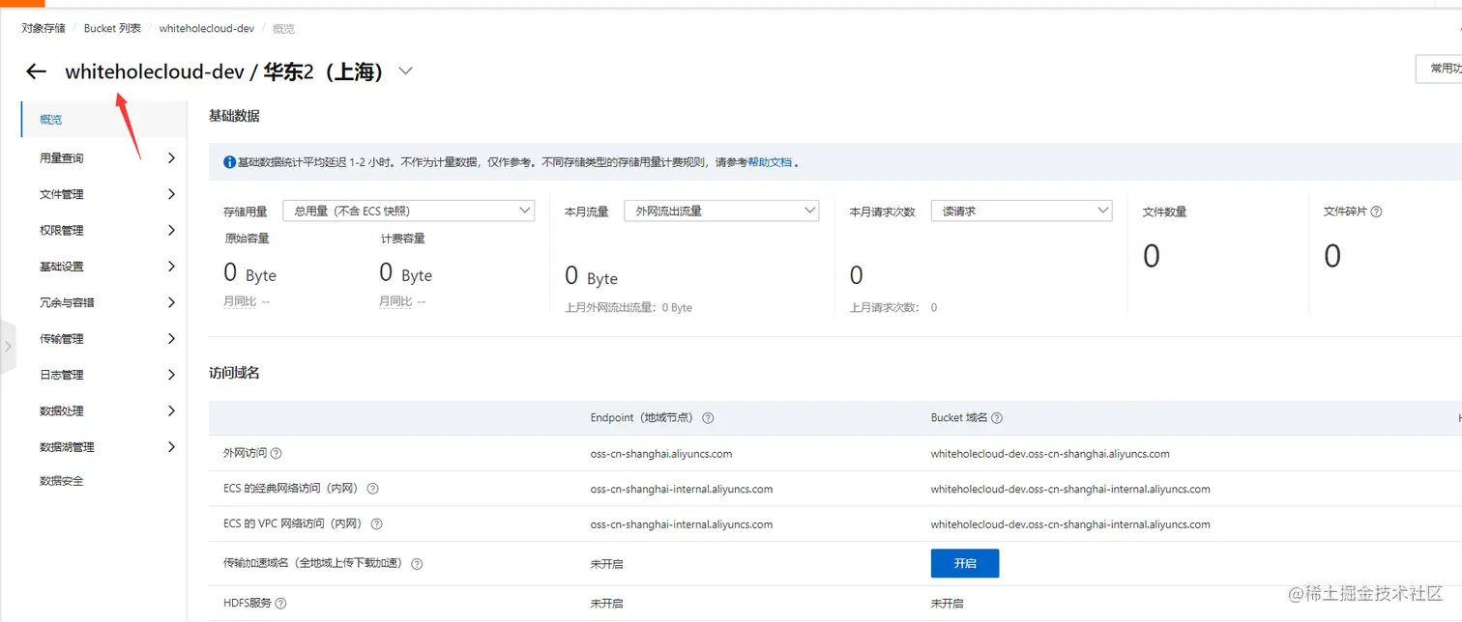
Task: Click the help icon next to HDFS服务
Action: 279,603
